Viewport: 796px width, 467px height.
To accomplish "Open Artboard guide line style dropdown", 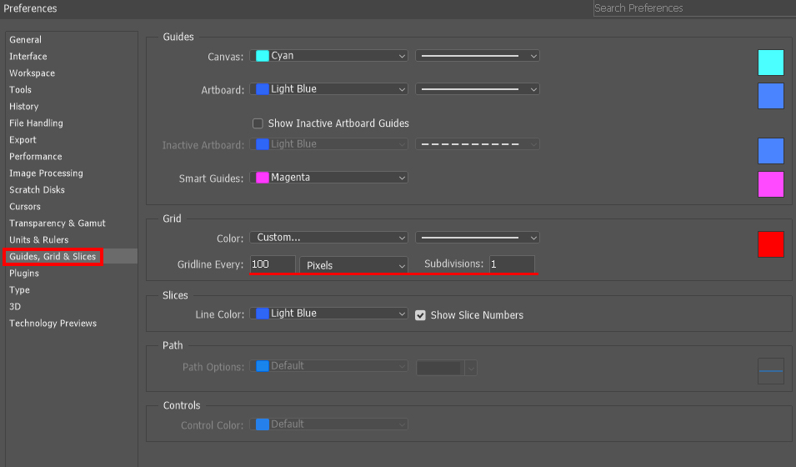I will pos(478,89).
